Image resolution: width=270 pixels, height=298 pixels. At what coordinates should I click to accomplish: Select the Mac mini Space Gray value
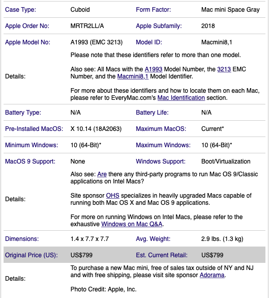pyautogui.click(x=230, y=10)
